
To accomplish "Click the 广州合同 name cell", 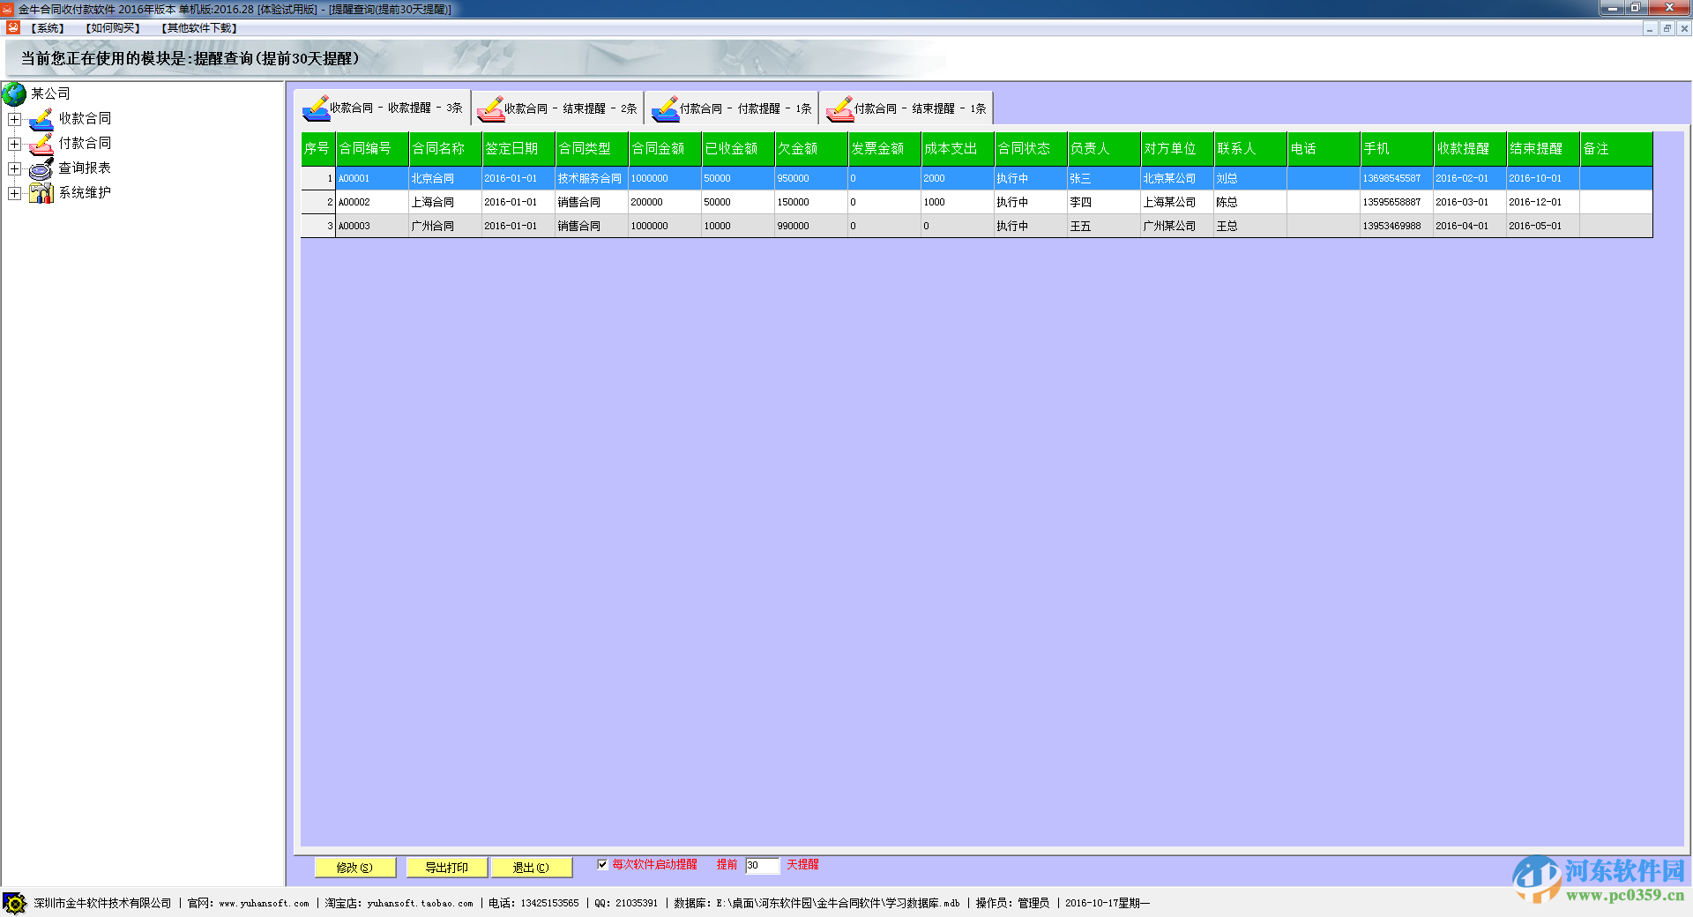I will (x=445, y=226).
